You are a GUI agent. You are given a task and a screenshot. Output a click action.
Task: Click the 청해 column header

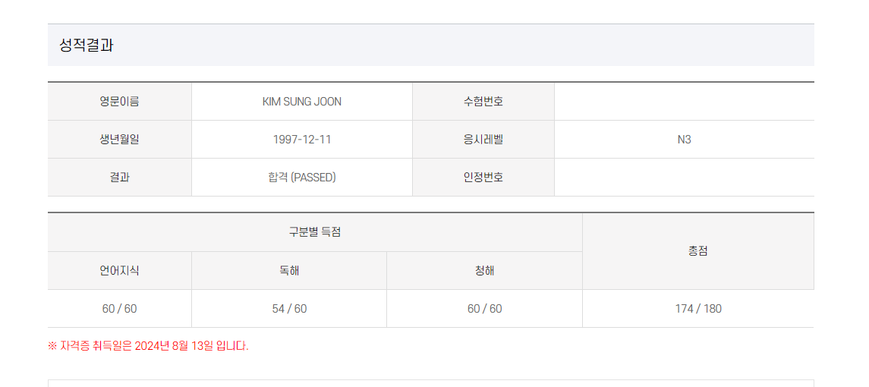tap(484, 271)
